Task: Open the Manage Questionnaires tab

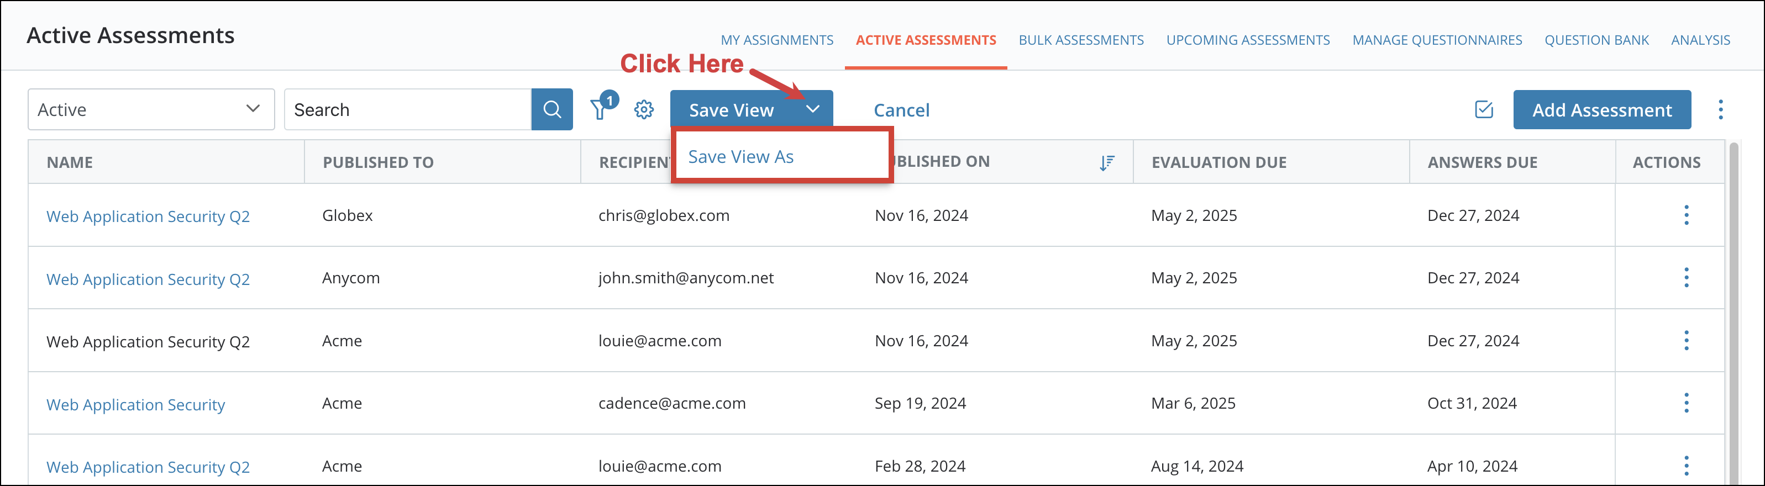Action: point(1437,40)
